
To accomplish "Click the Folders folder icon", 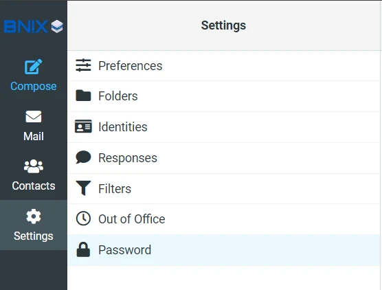I will click(83, 96).
